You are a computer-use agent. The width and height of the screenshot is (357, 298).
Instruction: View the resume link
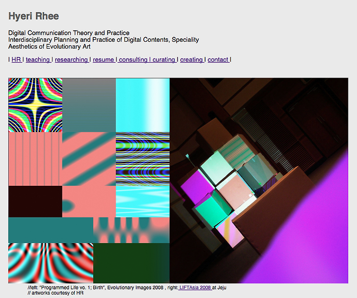pos(104,60)
